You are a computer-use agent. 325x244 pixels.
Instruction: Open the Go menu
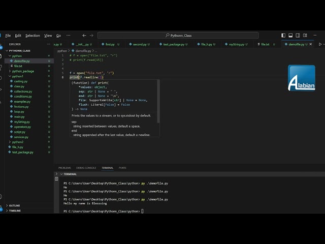point(59,36)
